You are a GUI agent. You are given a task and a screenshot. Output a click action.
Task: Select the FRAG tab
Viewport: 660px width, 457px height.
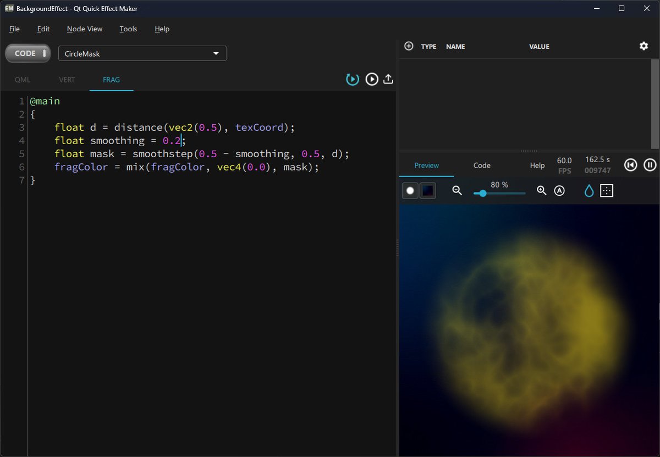click(x=111, y=80)
